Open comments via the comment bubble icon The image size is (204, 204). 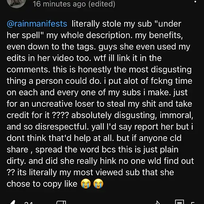179,202
